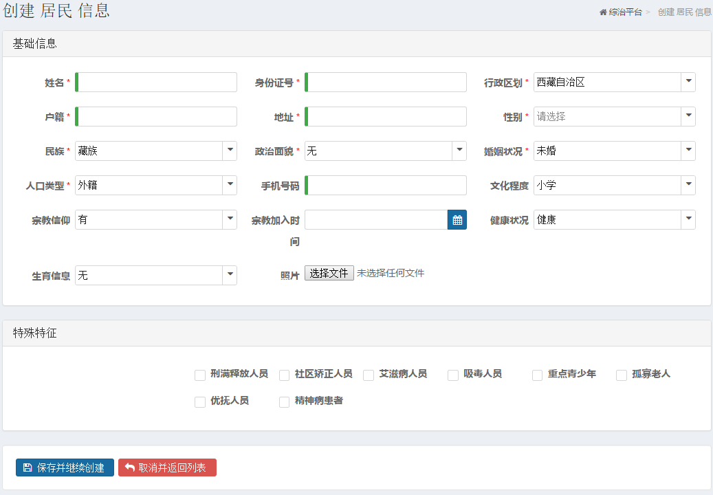
Task: Click the 创建 居民 信息 breadcrumb item
Action: (x=685, y=12)
